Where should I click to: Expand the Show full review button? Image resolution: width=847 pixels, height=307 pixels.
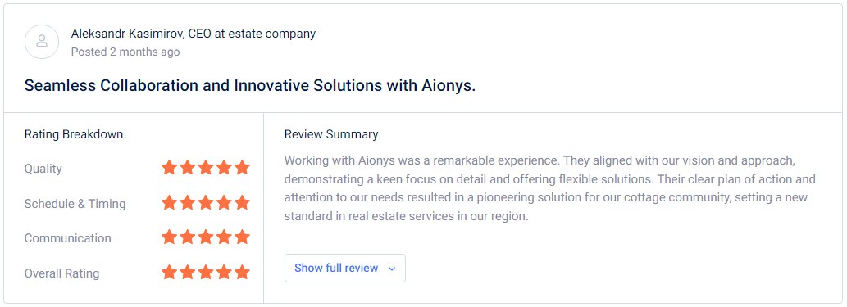(344, 269)
